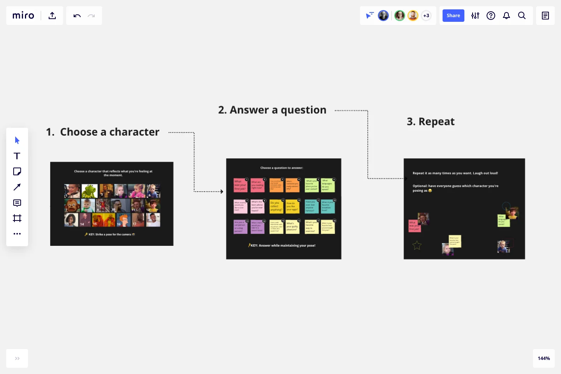561x374 pixels.
Task: Select the '2. Answer a question' heading
Action: (272, 110)
